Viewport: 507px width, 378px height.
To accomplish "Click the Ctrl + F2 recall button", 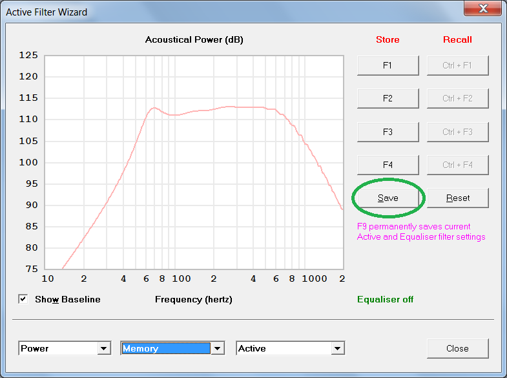I will click(457, 98).
